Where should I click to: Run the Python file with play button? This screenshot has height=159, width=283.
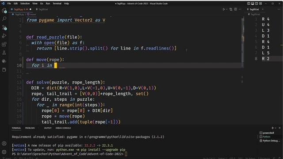pyautogui.click(x=224, y=9)
